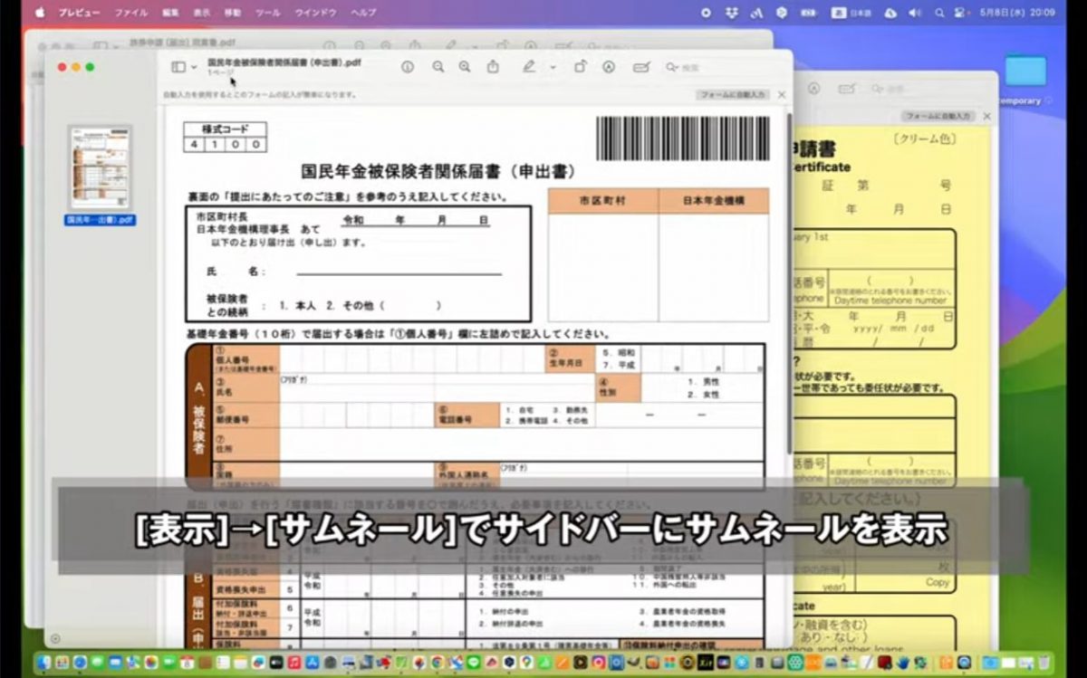Open the form filling toolbar icon
Image resolution: width=1087 pixels, height=678 pixels.
click(641, 67)
